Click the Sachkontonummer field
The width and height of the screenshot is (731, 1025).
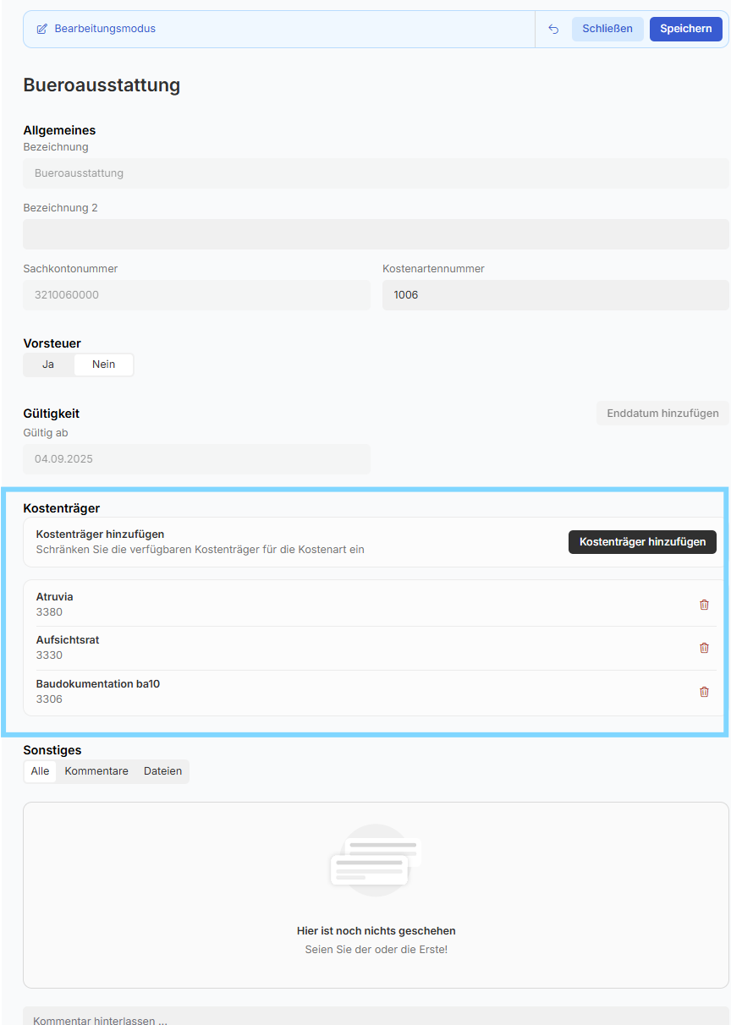[196, 295]
